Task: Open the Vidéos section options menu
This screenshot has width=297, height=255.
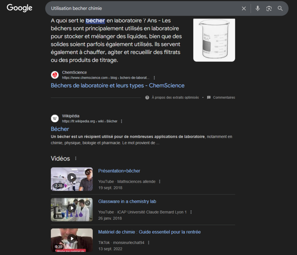Action: pos(76,158)
